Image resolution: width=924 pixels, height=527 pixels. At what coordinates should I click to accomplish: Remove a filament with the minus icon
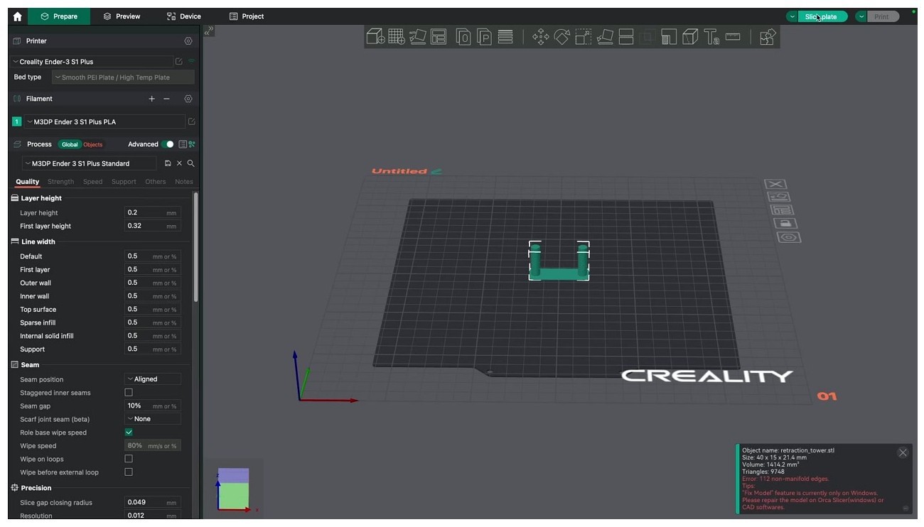[x=166, y=99]
